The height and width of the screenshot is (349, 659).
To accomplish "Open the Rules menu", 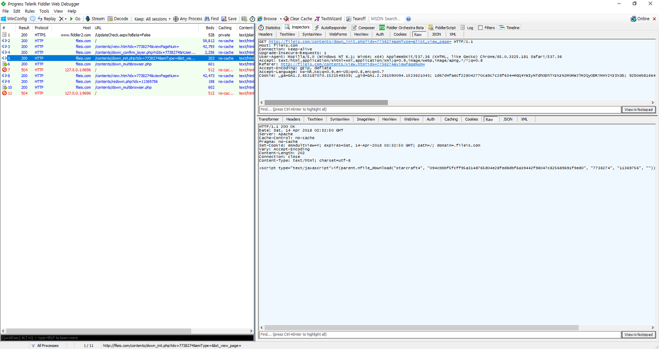I will (30, 11).
